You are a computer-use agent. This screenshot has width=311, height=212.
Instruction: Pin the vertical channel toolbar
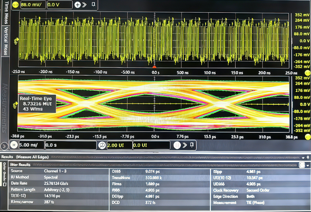(93, 5)
